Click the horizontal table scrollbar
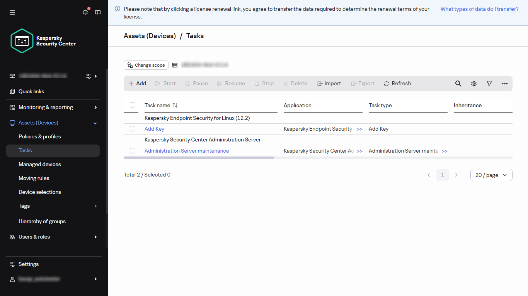 pyautogui.click(x=199, y=158)
